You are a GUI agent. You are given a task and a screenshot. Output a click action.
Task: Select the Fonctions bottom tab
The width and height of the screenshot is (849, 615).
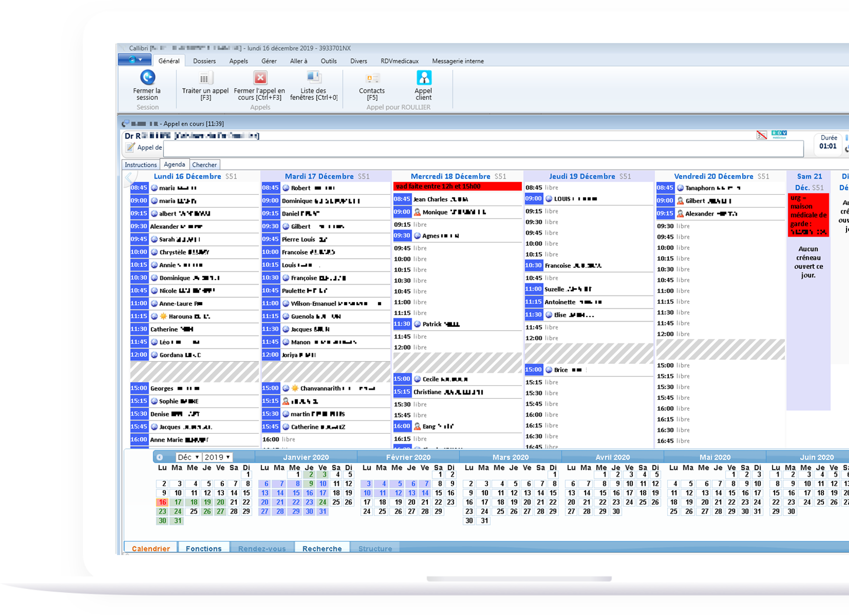pos(204,548)
